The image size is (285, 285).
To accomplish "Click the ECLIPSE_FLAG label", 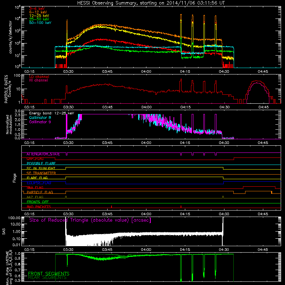I will (x=39, y=183).
